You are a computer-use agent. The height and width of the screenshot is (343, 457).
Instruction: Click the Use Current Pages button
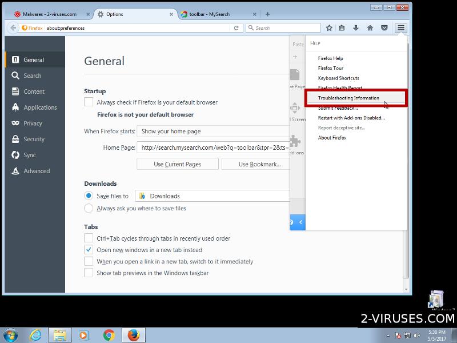click(x=178, y=164)
